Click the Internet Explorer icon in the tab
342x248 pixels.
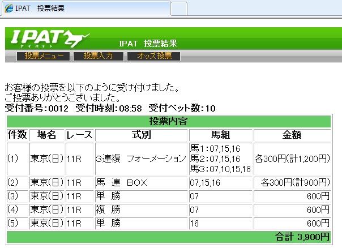pos(9,8)
